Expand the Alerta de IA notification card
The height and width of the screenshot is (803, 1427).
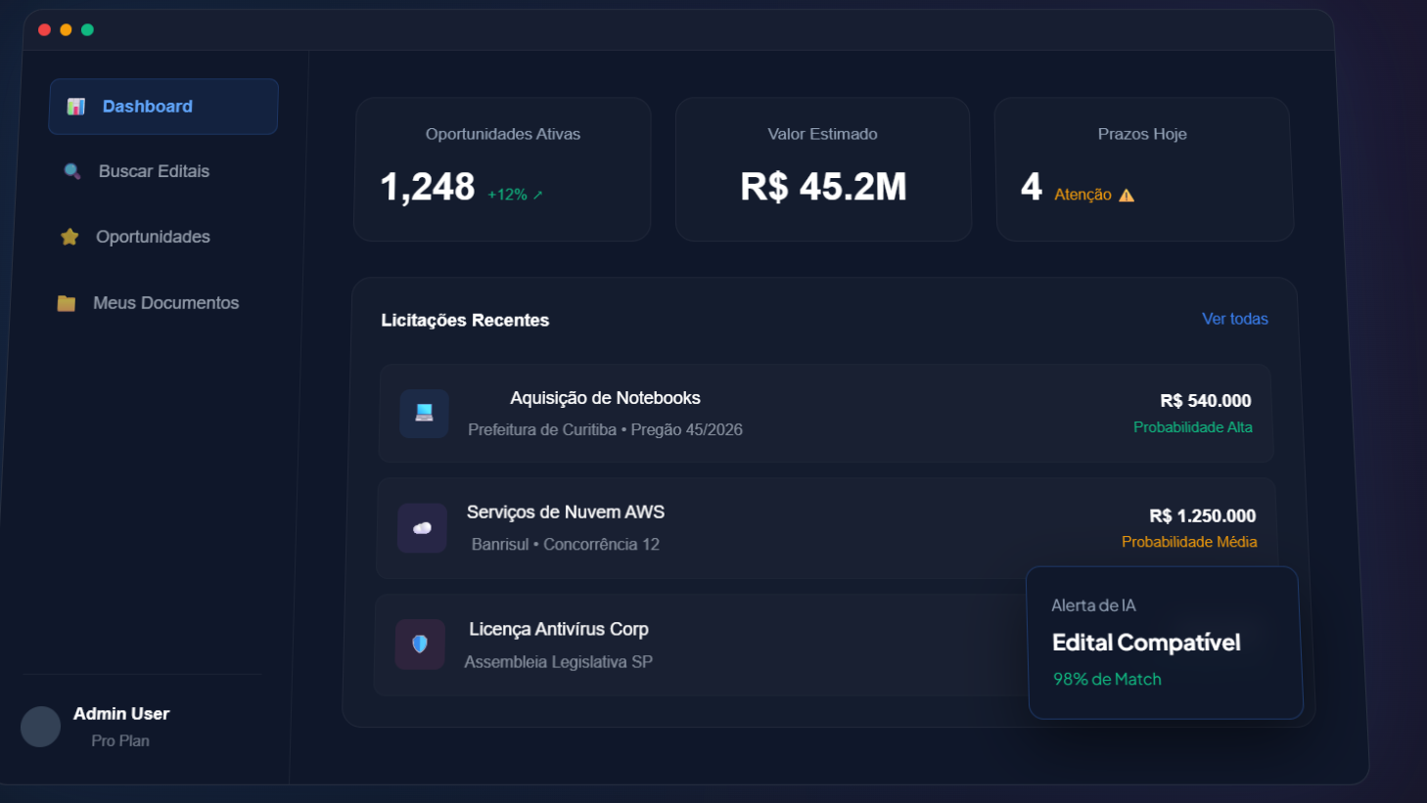coord(1093,605)
